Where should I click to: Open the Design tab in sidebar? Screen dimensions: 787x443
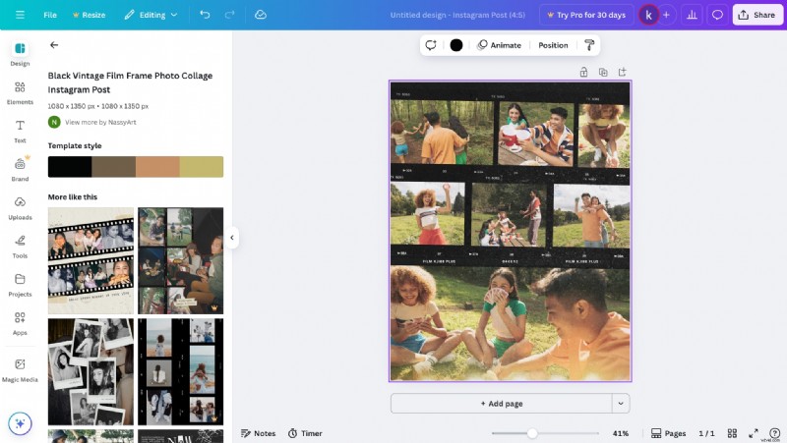[x=20, y=54]
